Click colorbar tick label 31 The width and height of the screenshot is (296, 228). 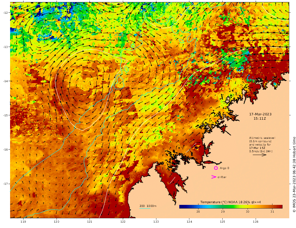(x=272, y=212)
